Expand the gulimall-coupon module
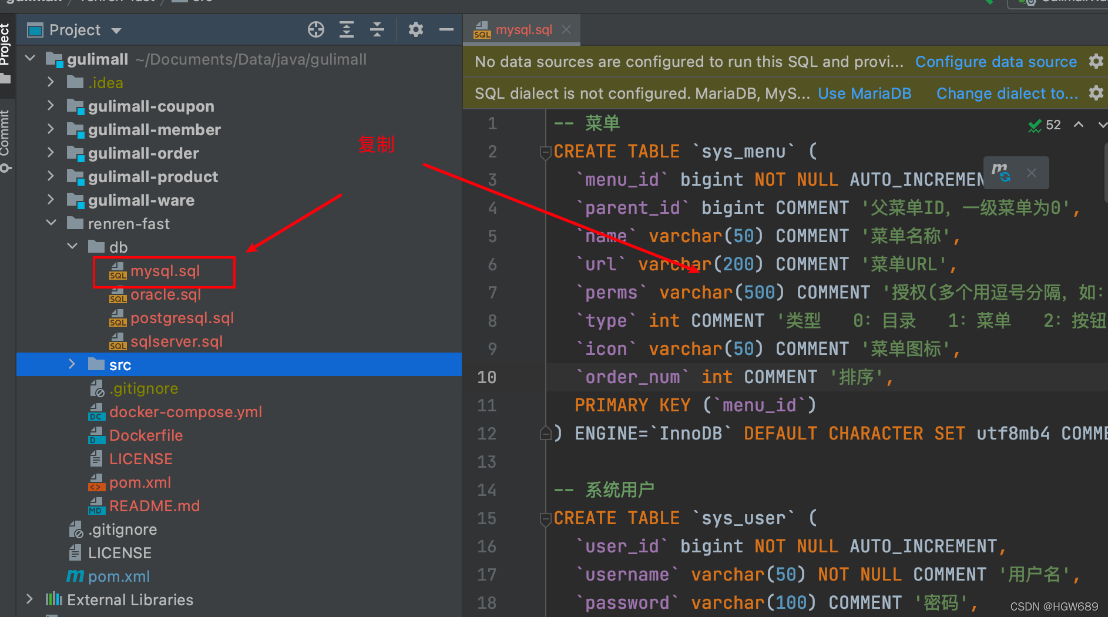This screenshot has height=617, width=1108. (x=51, y=106)
